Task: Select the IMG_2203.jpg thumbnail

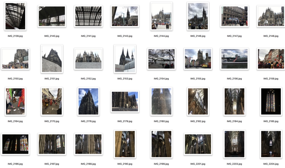Action: pos(234,144)
